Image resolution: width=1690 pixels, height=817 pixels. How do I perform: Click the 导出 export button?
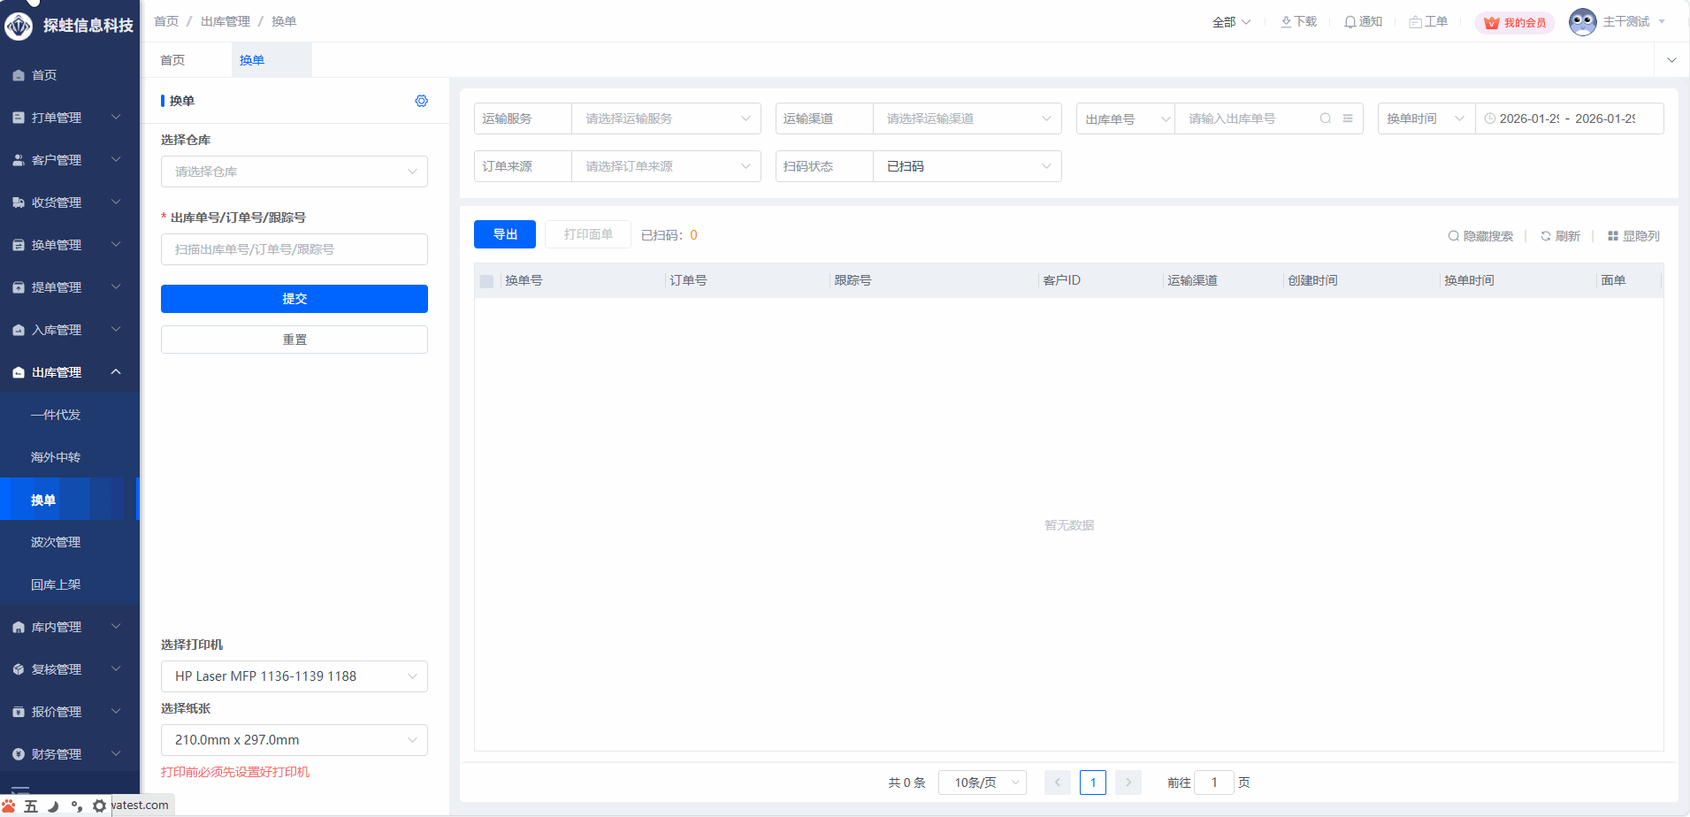tap(504, 234)
